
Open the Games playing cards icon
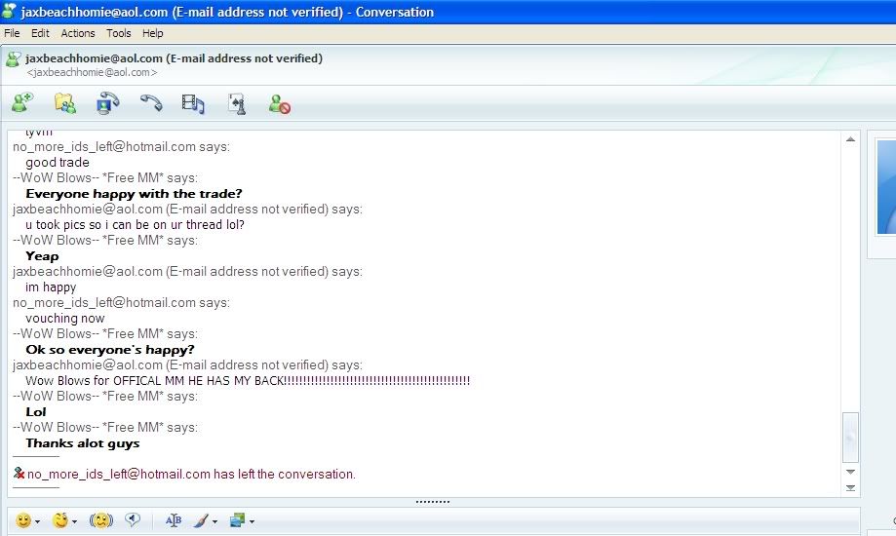coord(237,104)
